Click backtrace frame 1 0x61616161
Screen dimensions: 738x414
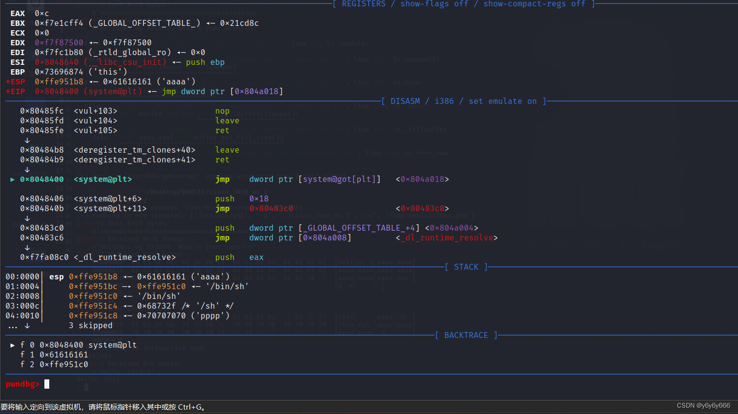point(54,355)
